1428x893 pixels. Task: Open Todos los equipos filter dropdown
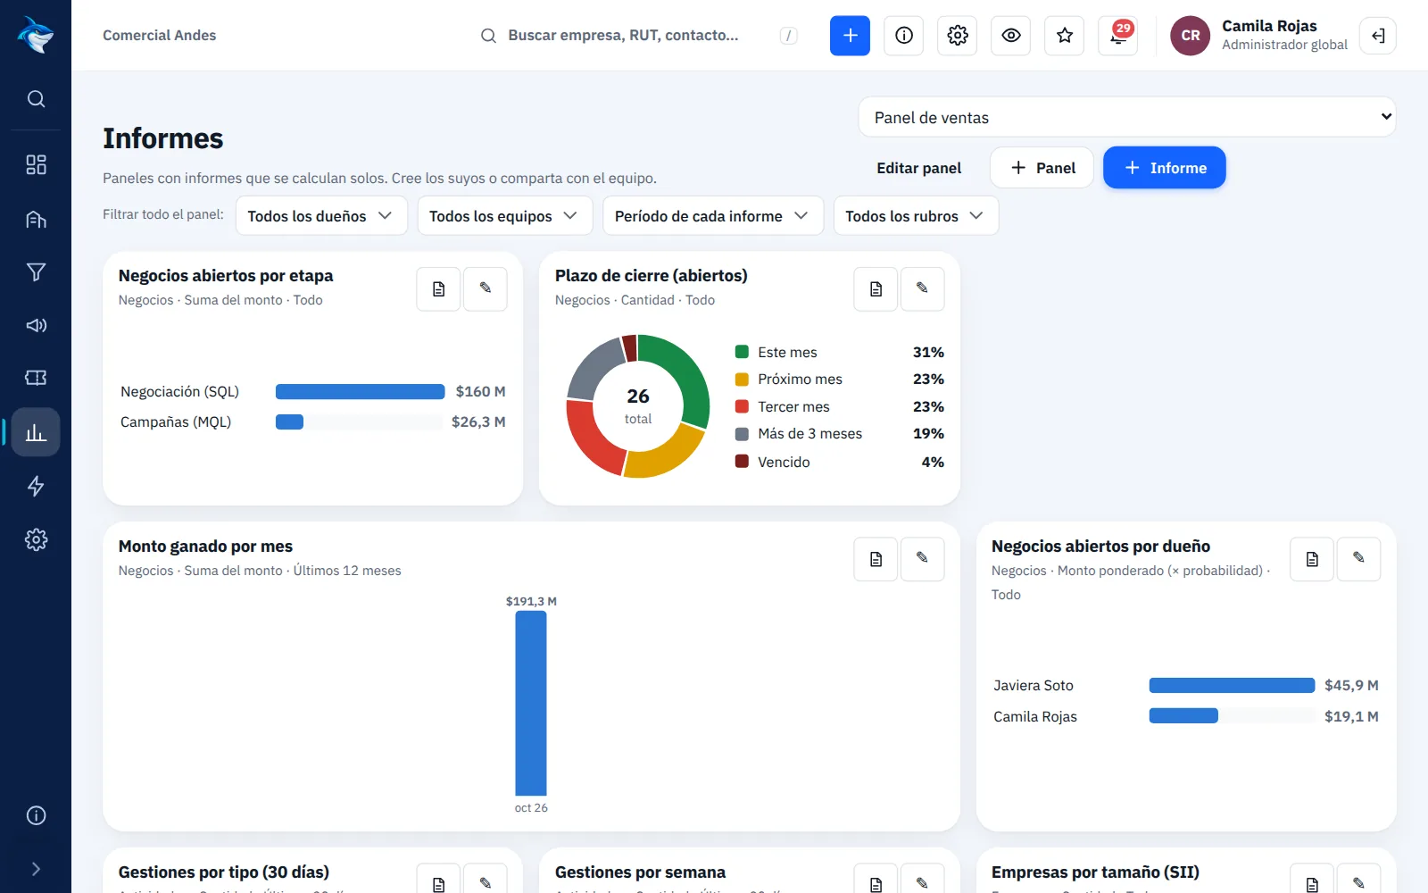(x=505, y=216)
